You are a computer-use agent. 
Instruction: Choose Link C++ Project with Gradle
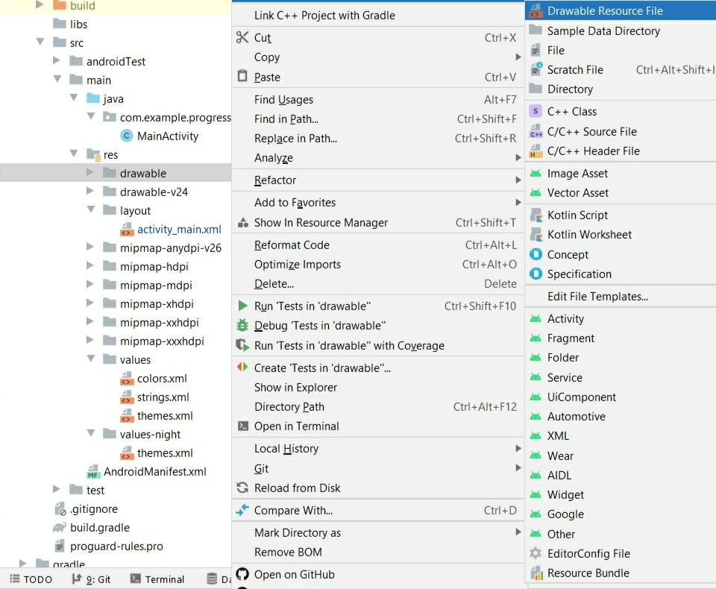click(x=379, y=15)
